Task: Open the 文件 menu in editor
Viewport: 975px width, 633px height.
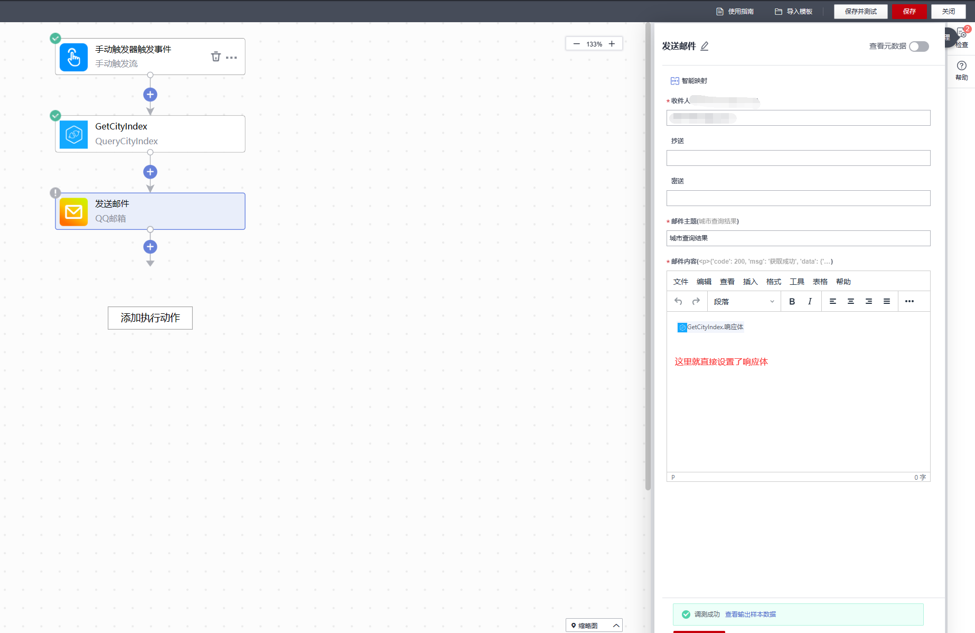Action: click(681, 282)
